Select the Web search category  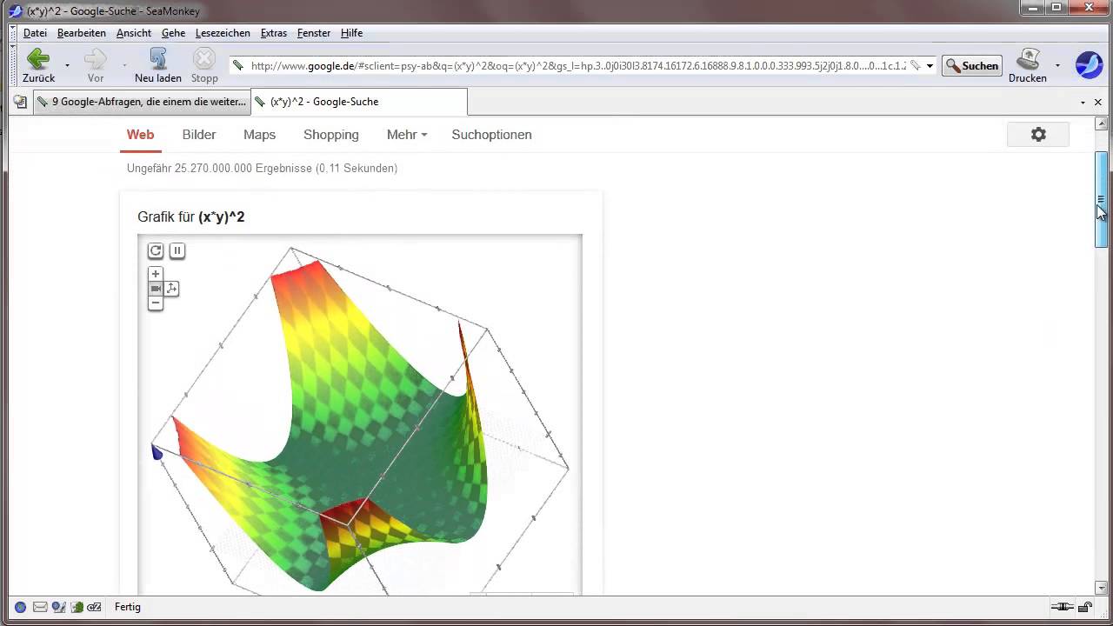140,135
